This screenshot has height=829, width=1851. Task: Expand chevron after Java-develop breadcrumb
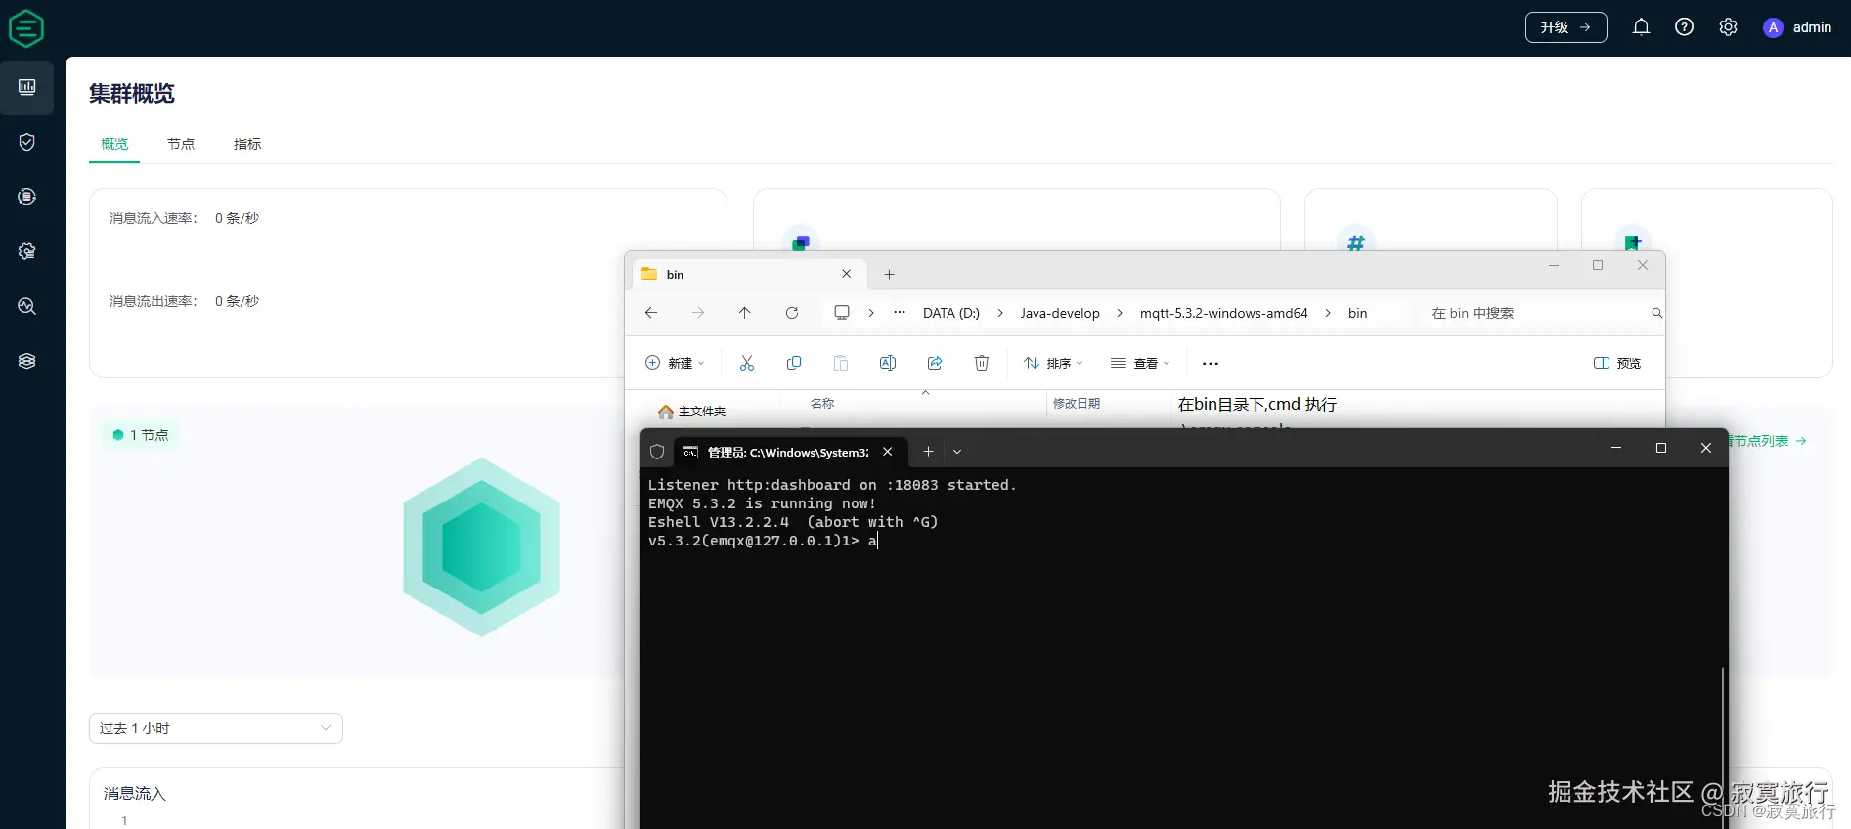[1120, 313]
